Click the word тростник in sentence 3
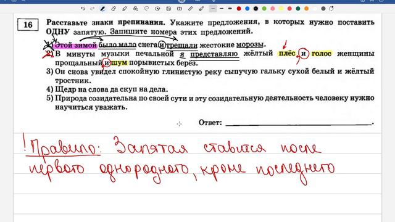 click(73, 81)
